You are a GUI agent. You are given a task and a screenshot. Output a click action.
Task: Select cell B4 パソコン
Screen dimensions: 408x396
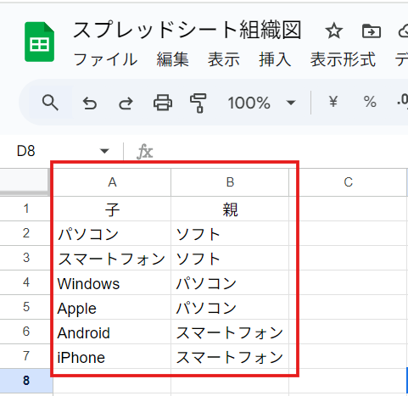[230, 282]
